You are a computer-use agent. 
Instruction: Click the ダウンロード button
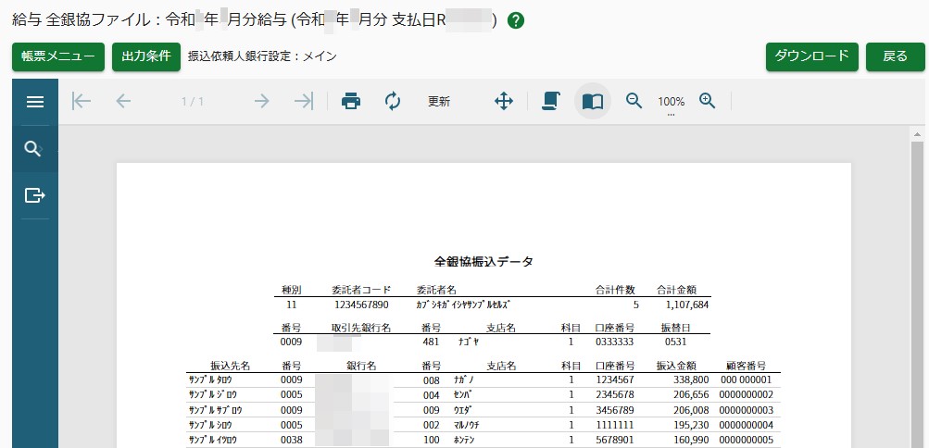pos(811,56)
